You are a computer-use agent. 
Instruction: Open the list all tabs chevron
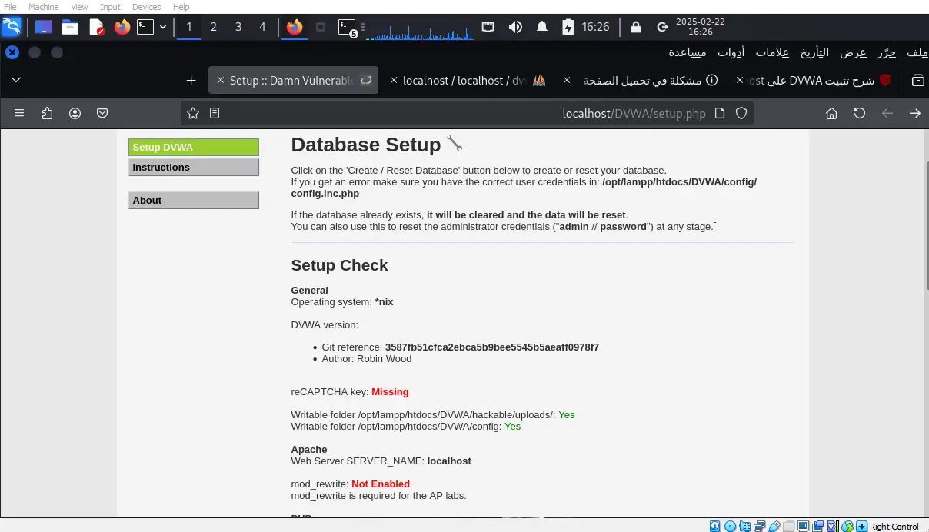click(x=16, y=80)
